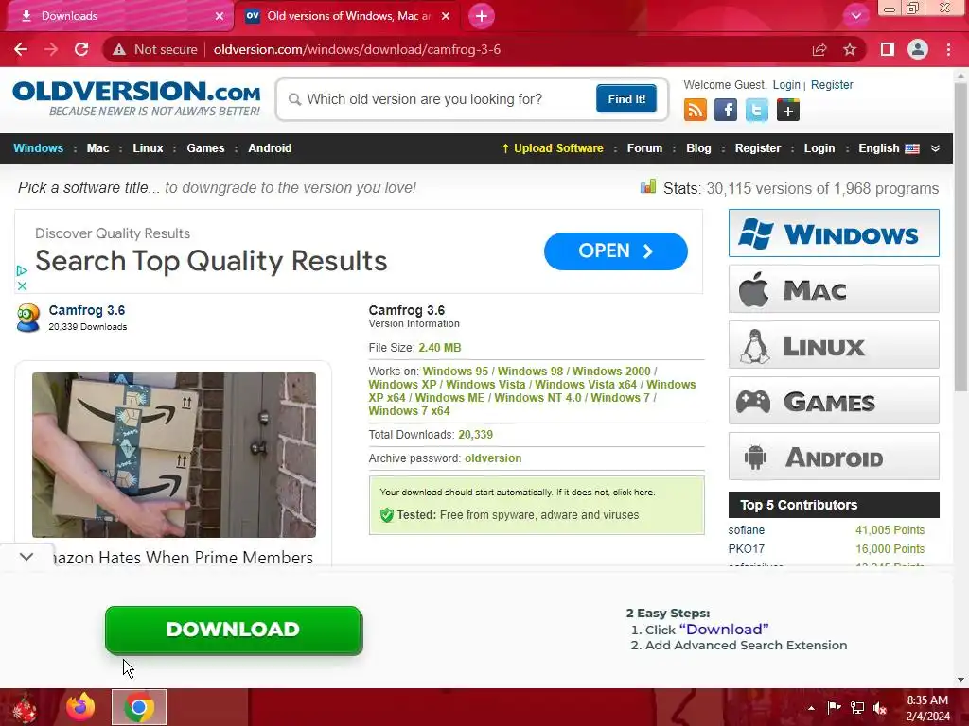Image resolution: width=969 pixels, height=726 pixels.
Task: Click Login in the nav bar
Action: coord(819,148)
